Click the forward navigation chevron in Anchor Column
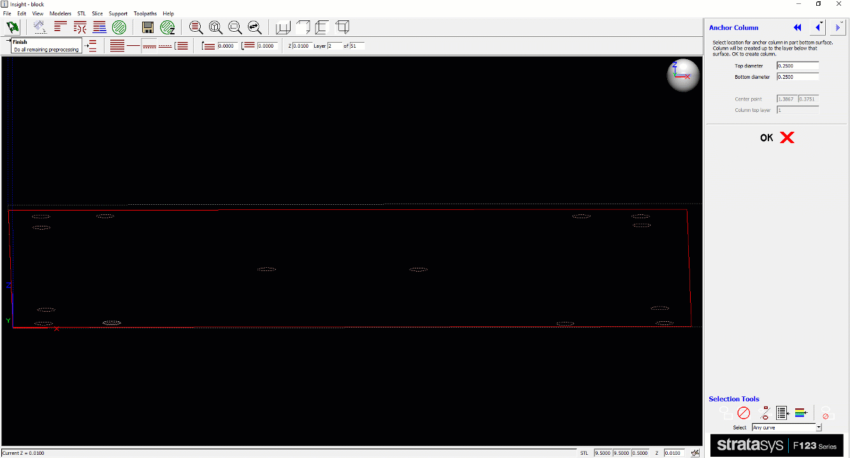Screen dimensions: 850x458 [837, 27]
